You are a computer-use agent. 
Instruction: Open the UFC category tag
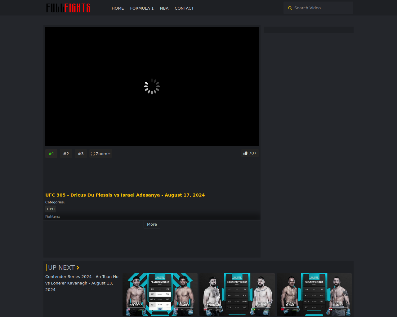point(51,209)
